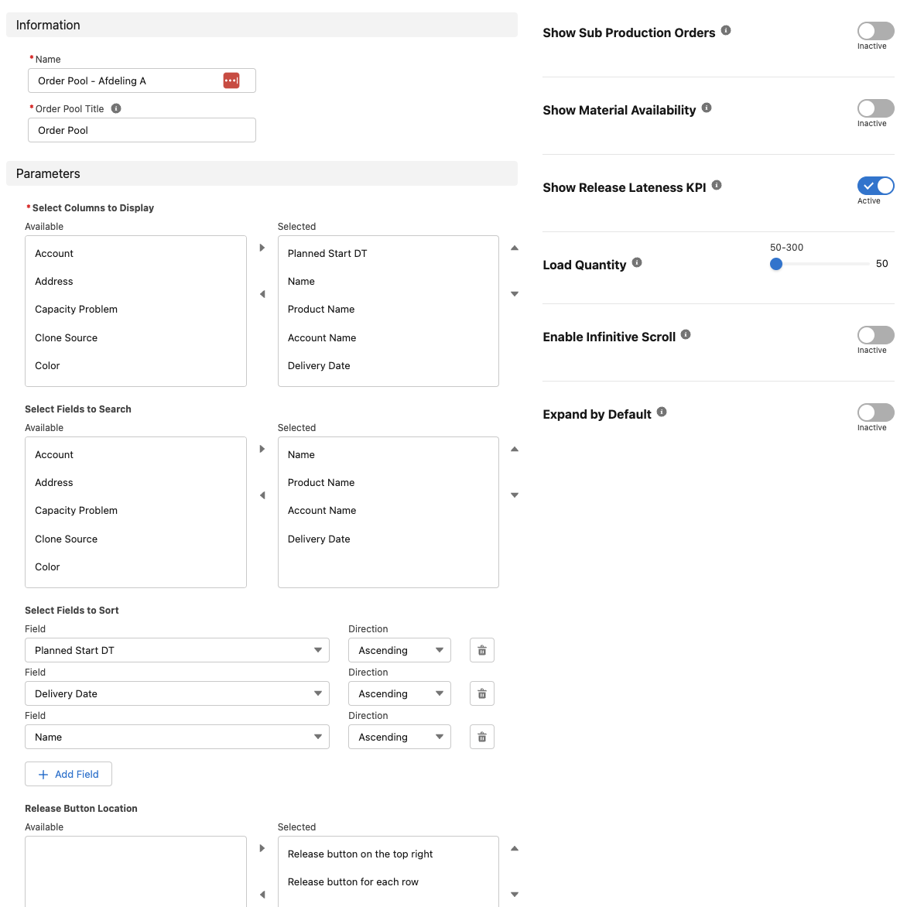Click info icon beside Show Material Availability
Image resolution: width=907 pixels, height=907 pixels.
[707, 108]
